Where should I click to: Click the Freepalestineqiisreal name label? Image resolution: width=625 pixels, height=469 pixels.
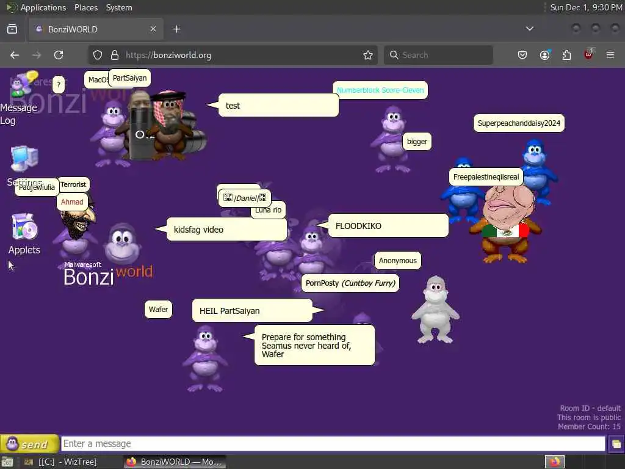[486, 177]
